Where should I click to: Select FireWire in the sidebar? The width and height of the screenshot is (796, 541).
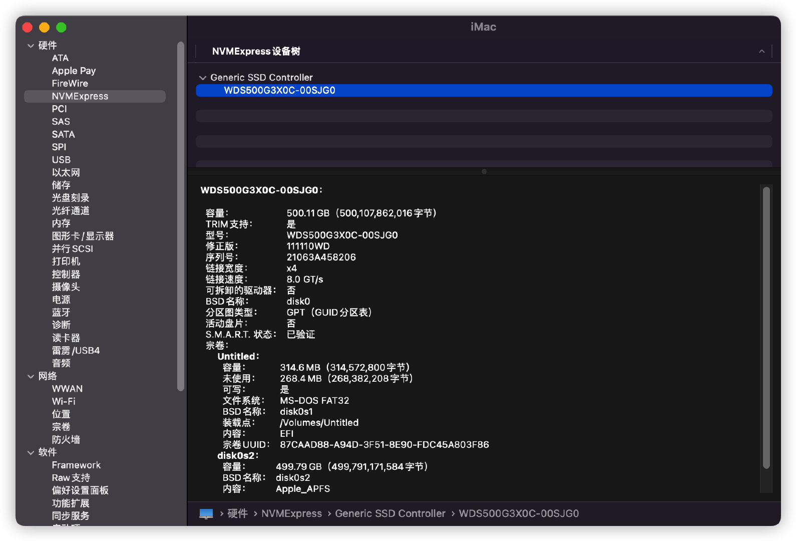[70, 84]
